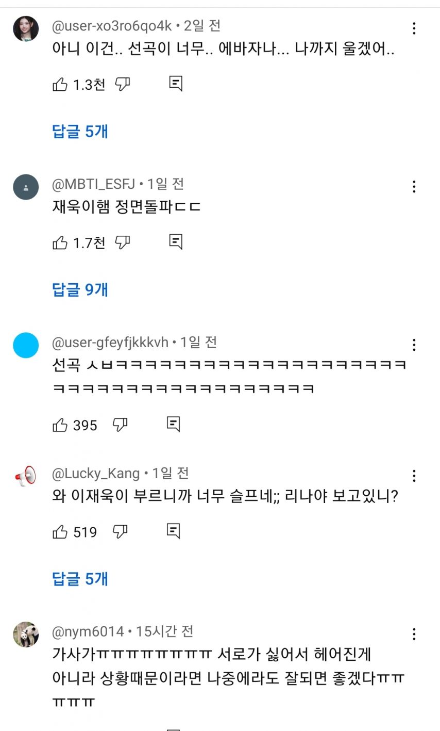Screen dimensions: 440x731
Task: Reply to the @user-gfeyfjkkkvh comment
Action: 174,424
